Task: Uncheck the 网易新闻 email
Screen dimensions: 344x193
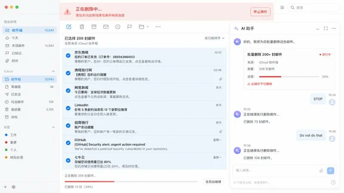Action: [x=68, y=90]
